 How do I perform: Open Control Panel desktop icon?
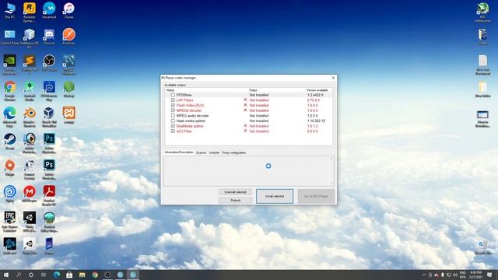pos(10,37)
